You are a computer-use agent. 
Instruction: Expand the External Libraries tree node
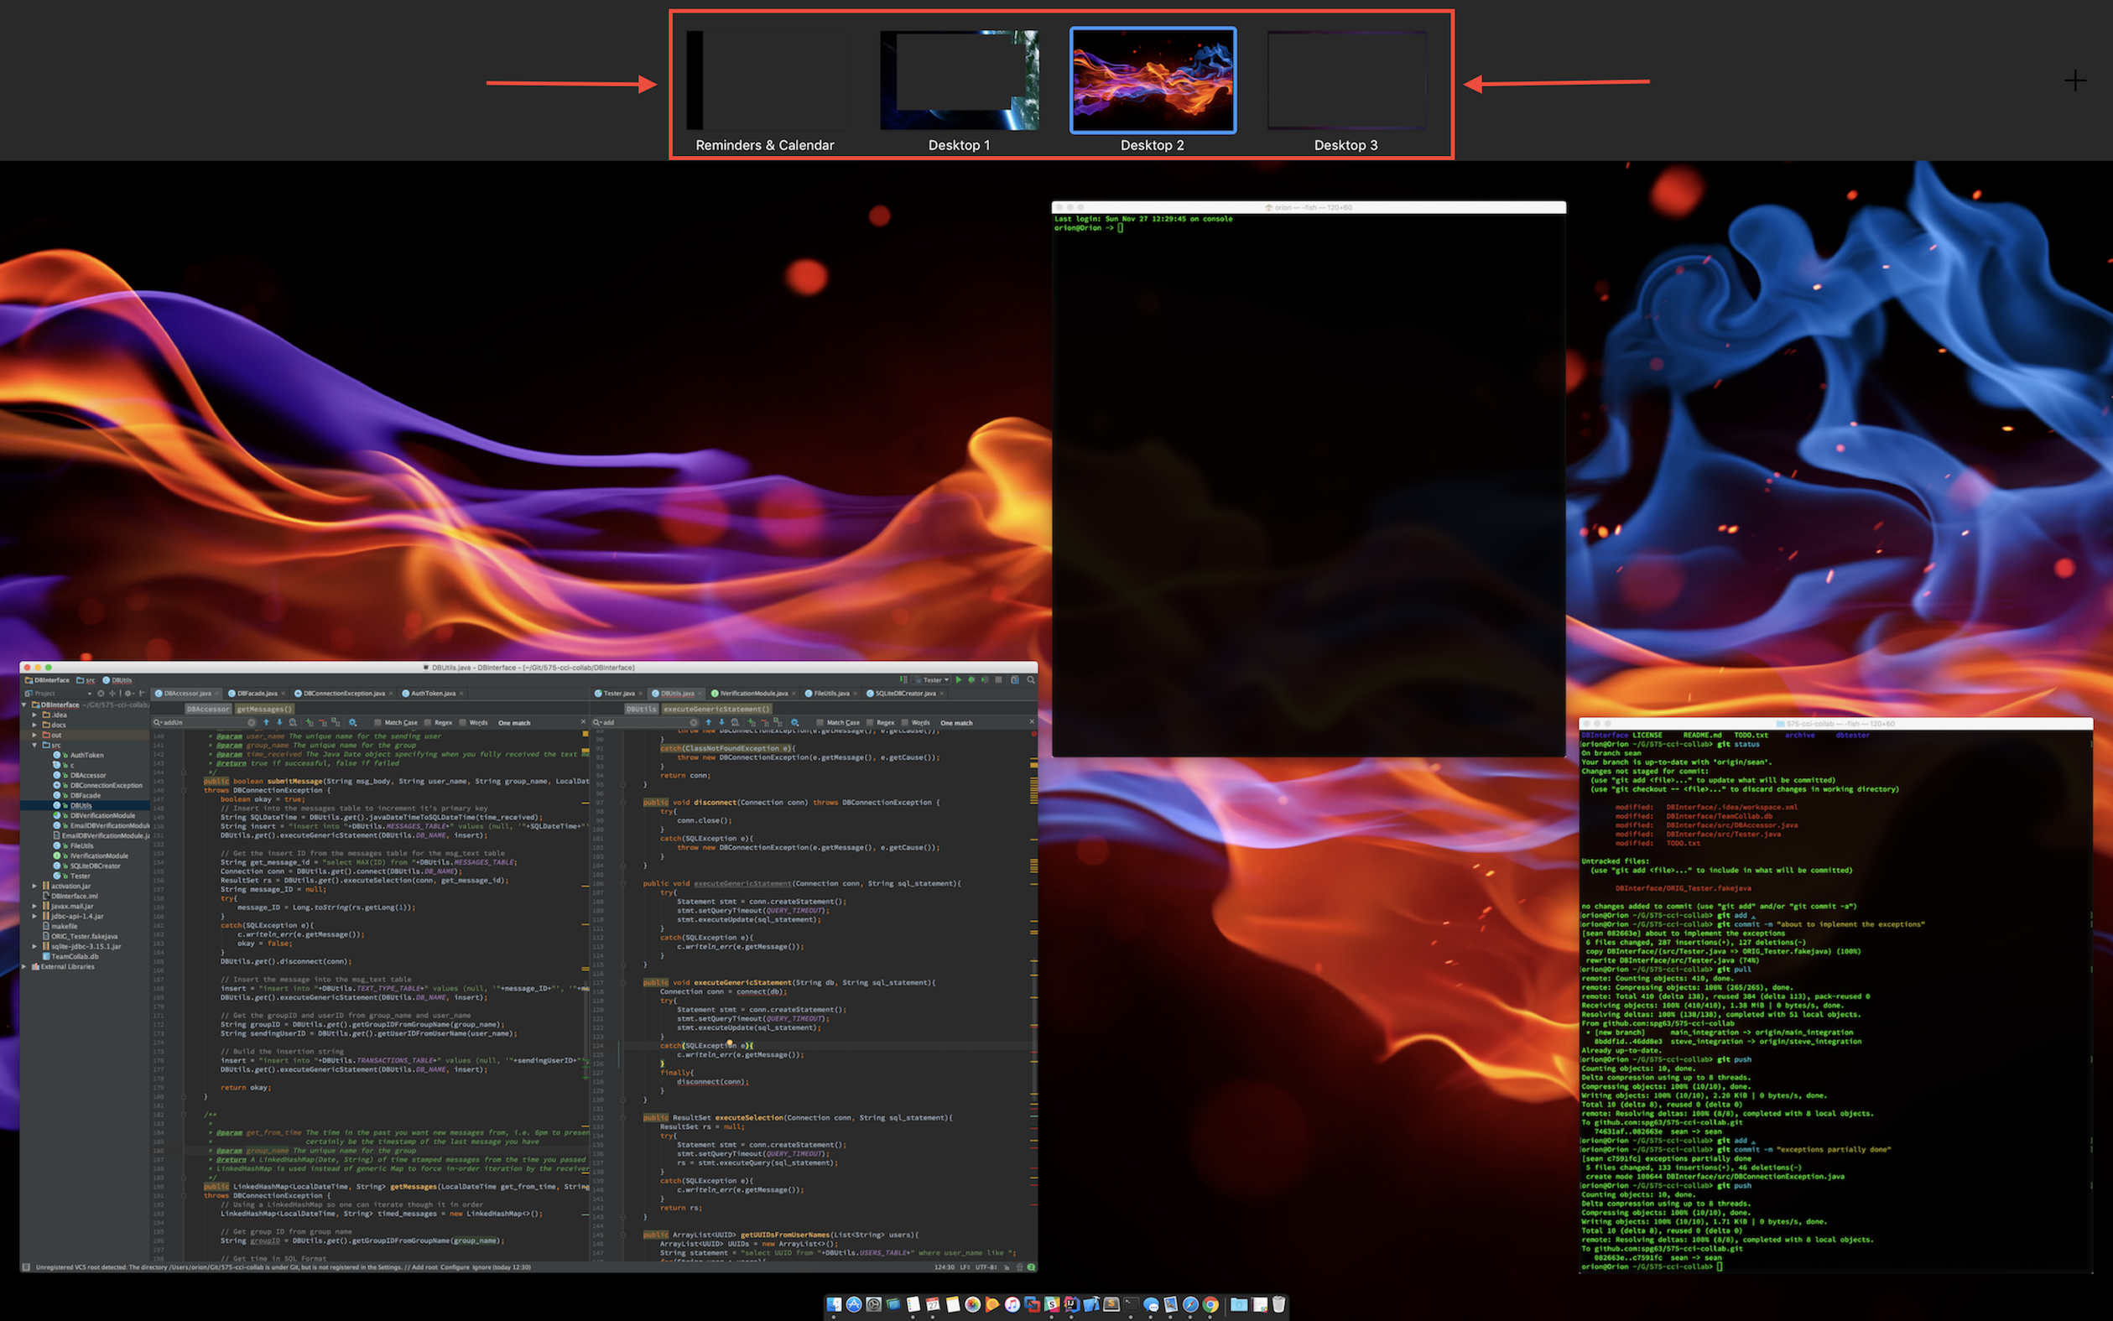23,966
